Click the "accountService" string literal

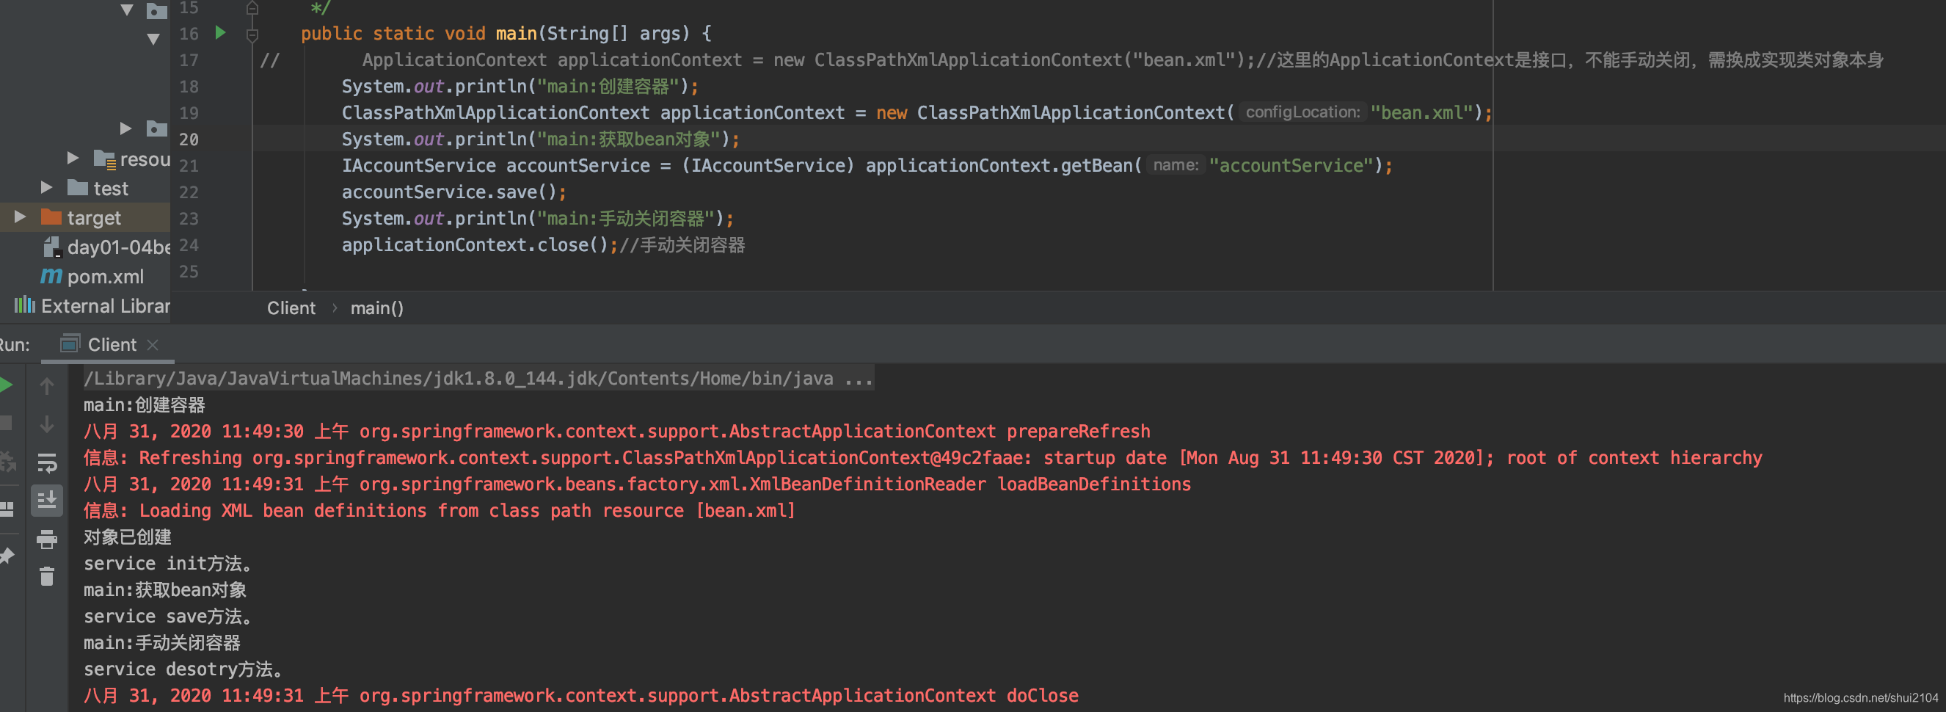click(x=1290, y=166)
